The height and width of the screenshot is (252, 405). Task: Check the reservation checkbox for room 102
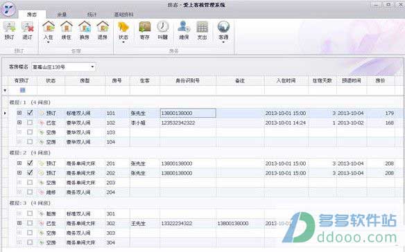(30, 123)
